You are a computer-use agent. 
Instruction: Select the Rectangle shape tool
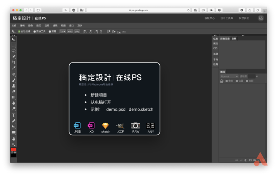pos(13,132)
